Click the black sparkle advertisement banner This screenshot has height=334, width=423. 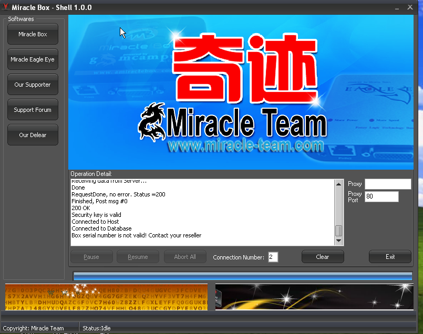coord(314,297)
